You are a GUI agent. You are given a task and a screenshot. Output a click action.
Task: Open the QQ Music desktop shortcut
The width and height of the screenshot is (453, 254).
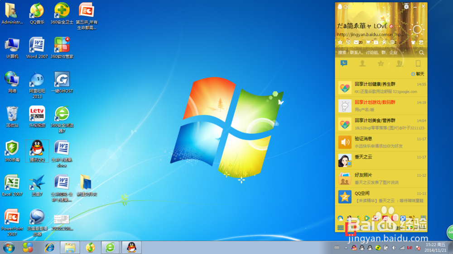click(x=37, y=14)
